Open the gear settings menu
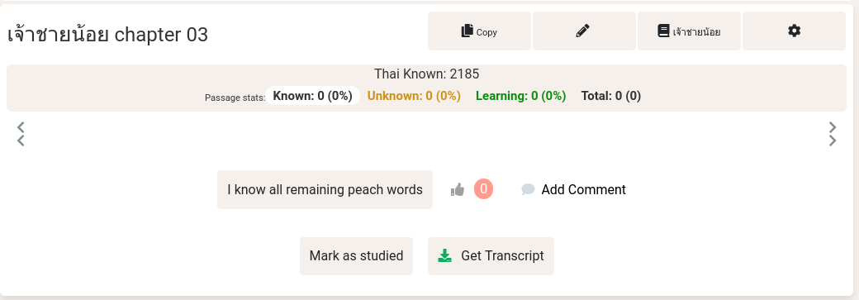Viewport: 859px width, 300px height. tap(794, 31)
